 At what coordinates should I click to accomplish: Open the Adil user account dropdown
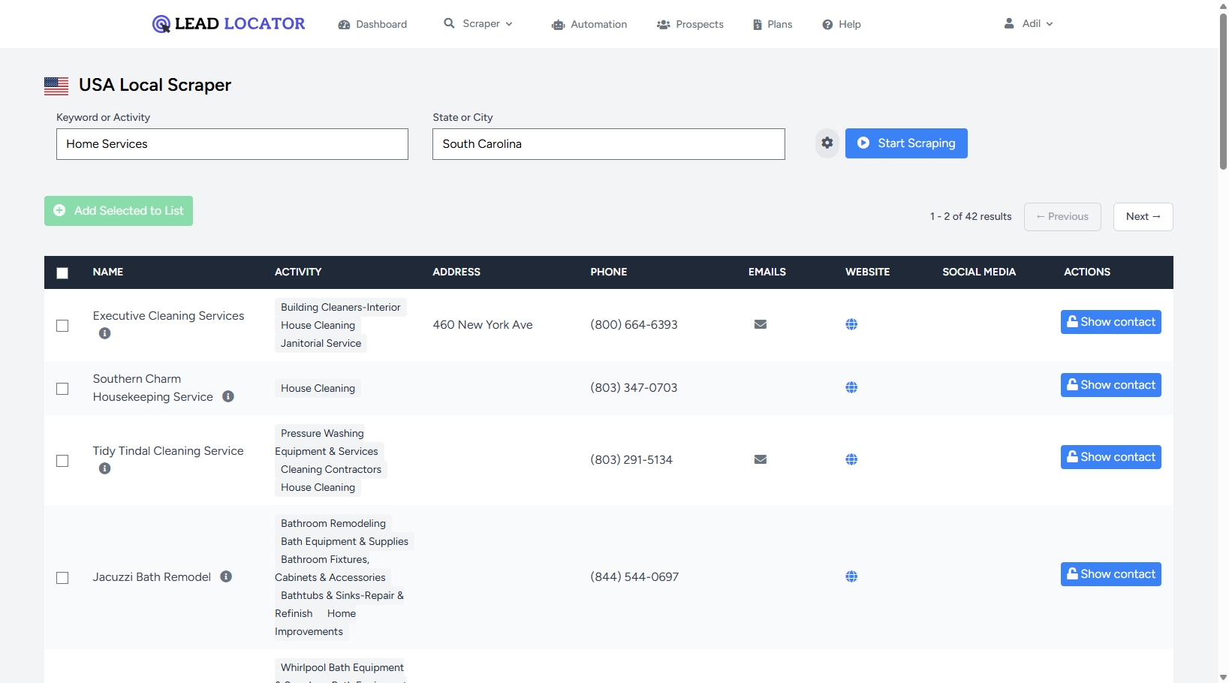click(1029, 24)
